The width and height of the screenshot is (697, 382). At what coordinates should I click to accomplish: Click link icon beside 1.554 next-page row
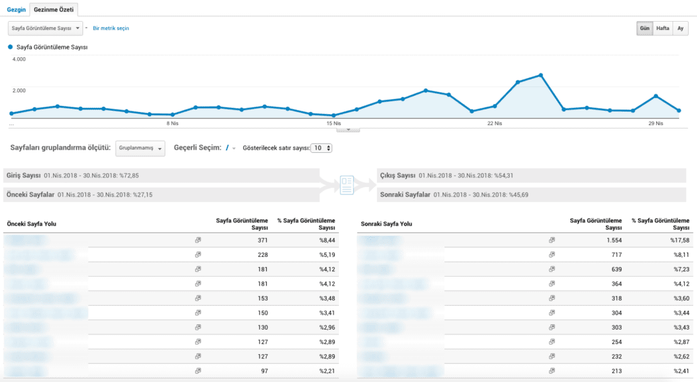click(552, 240)
